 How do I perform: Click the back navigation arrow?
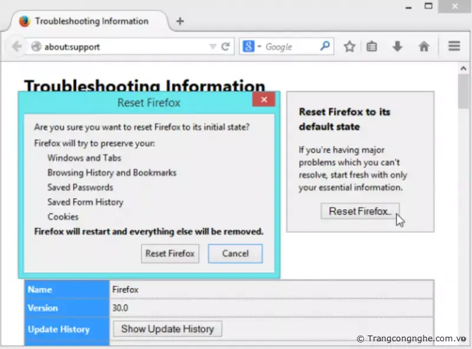16,47
